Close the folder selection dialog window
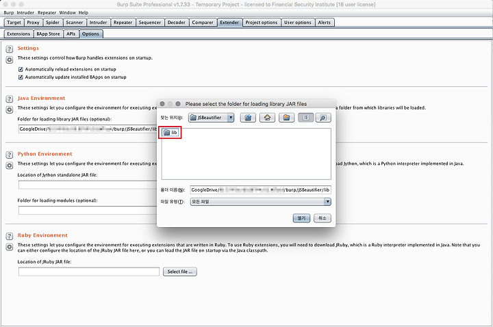The image size is (493, 327). [x=162, y=104]
